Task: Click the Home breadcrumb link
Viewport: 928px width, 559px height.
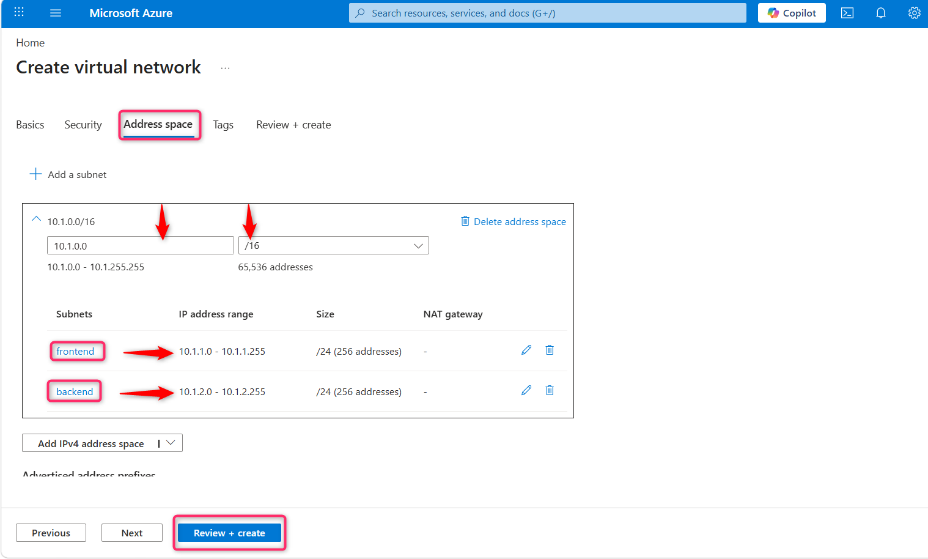Action: coord(30,43)
